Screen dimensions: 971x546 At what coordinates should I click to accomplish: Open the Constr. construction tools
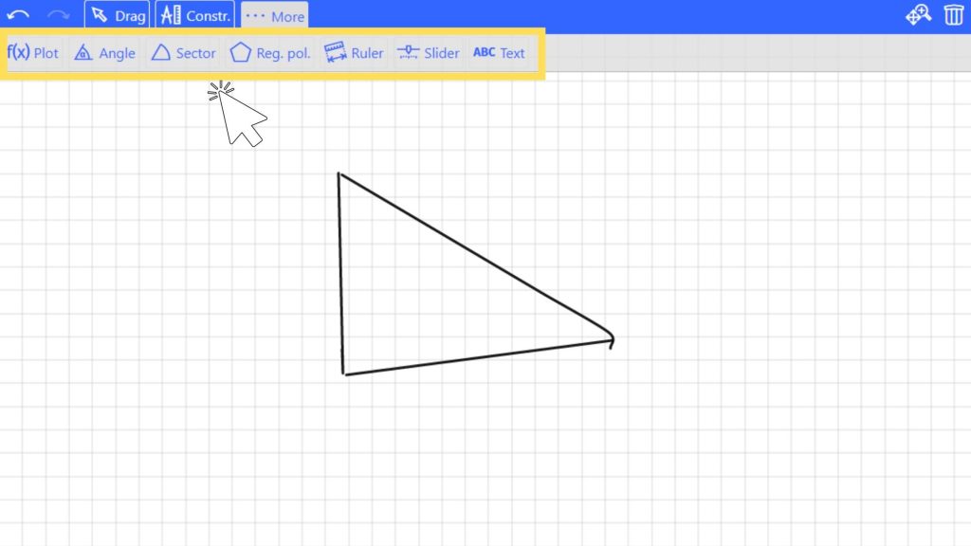pos(195,15)
